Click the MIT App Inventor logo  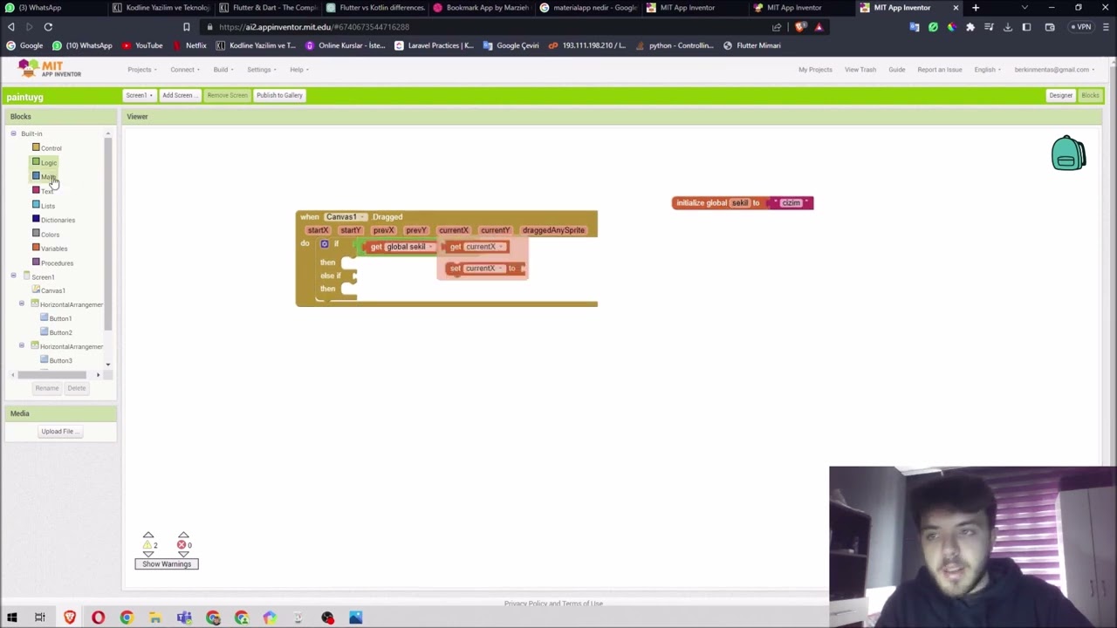50,69
